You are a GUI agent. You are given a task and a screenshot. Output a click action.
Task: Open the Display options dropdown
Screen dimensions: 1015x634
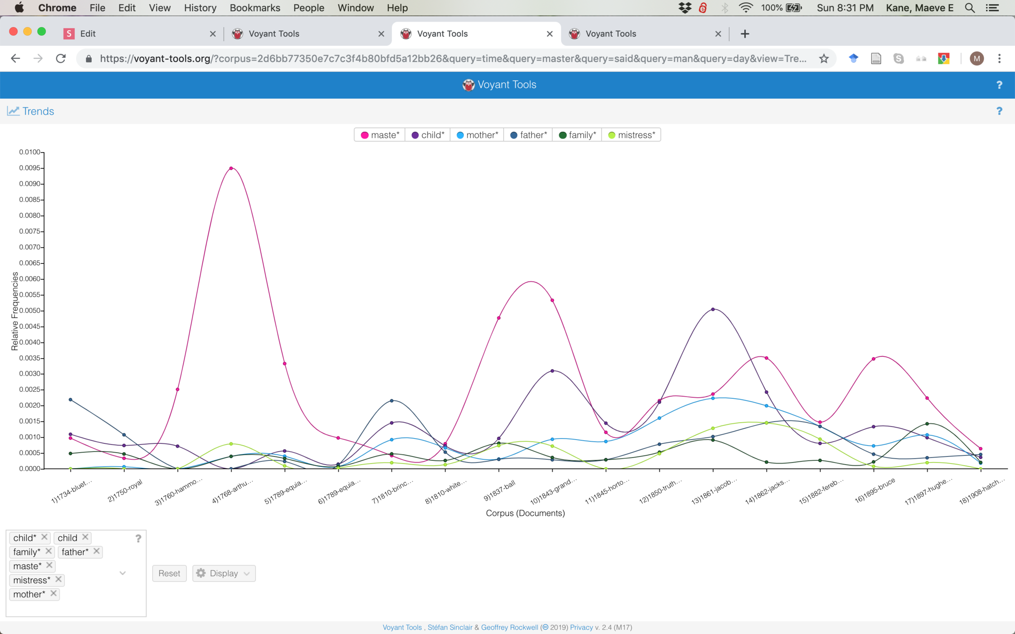click(x=224, y=573)
